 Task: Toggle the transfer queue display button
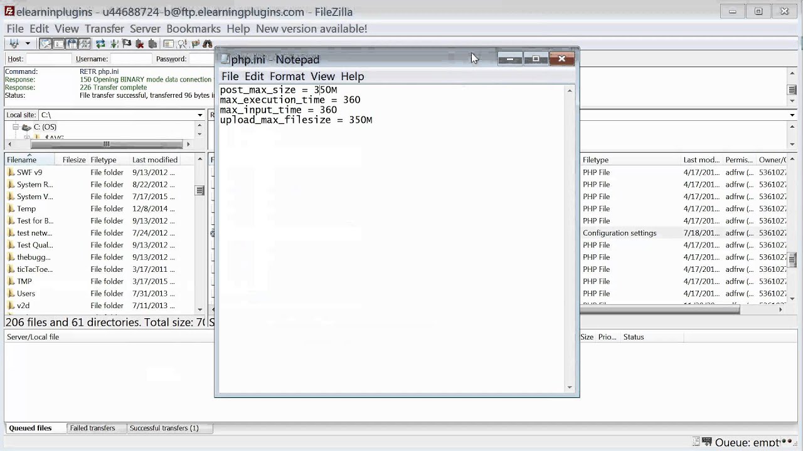point(85,44)
